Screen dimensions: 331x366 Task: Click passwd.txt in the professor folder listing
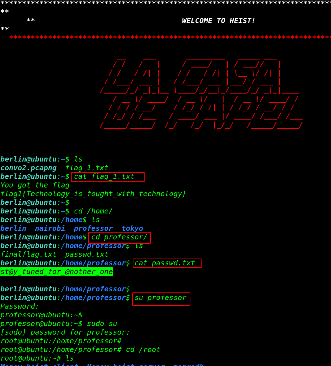click(x=87, y=255)
